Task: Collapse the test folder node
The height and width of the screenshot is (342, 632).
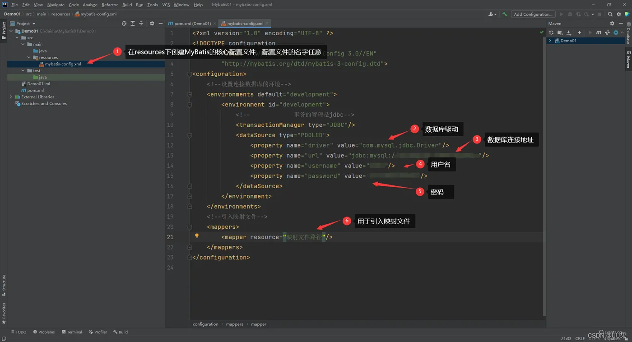Action: pyautogui.click(x=23, y=70)
